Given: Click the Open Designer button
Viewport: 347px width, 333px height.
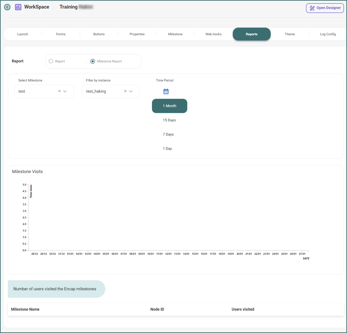Looking at the screenshot, I should (x=325, y=8).
